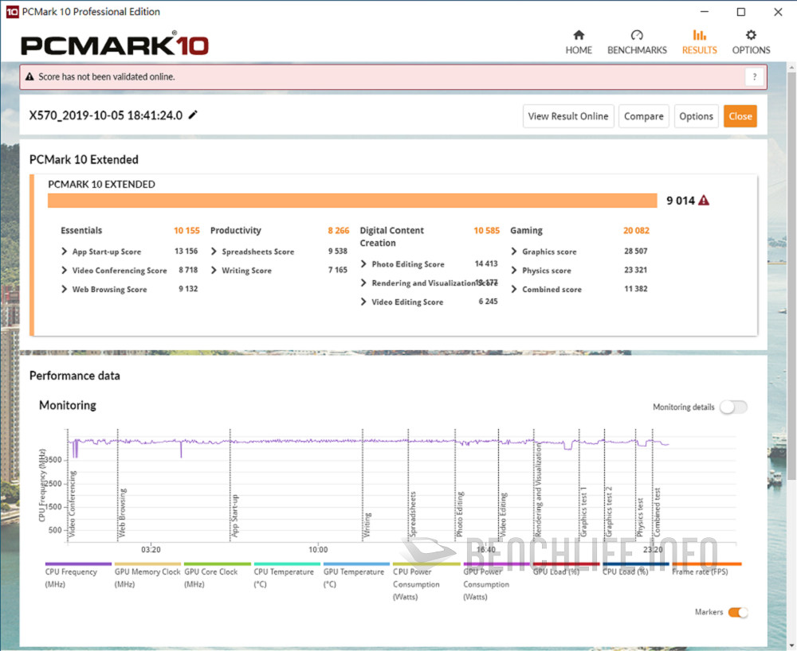Click the Compare button

(x=643, y=116)
